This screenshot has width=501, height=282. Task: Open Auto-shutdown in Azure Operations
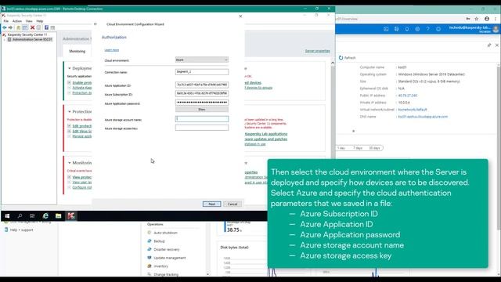point(165,233)
